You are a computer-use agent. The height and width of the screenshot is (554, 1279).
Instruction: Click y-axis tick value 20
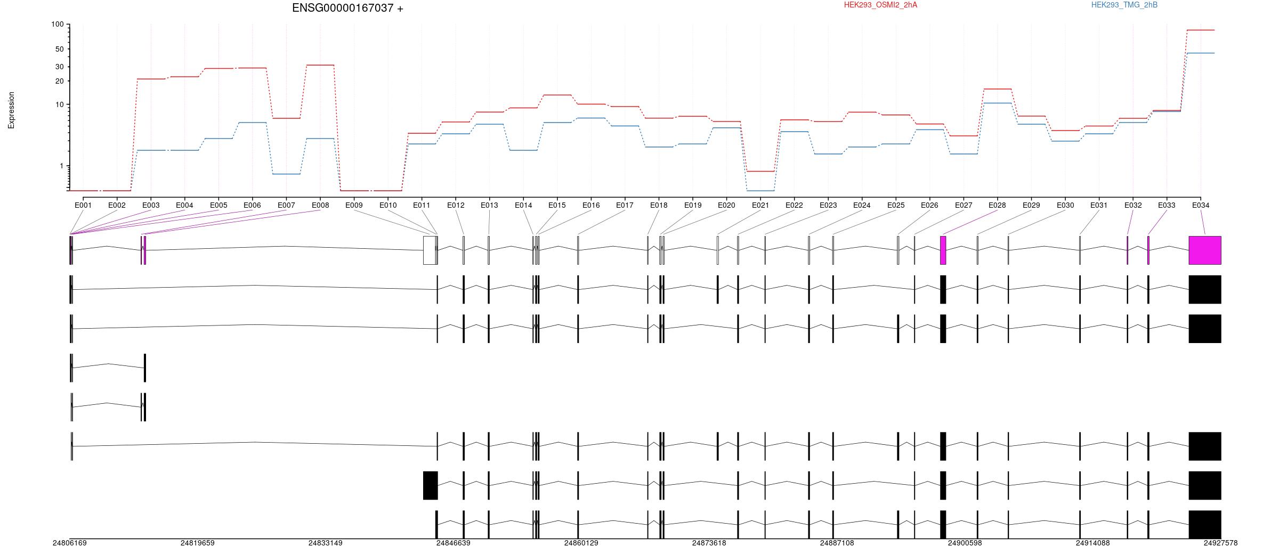pos(60,81)
